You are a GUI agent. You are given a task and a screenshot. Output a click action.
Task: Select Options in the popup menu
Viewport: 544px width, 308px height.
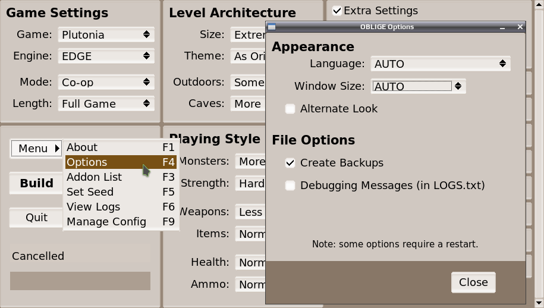click(121, 162)
